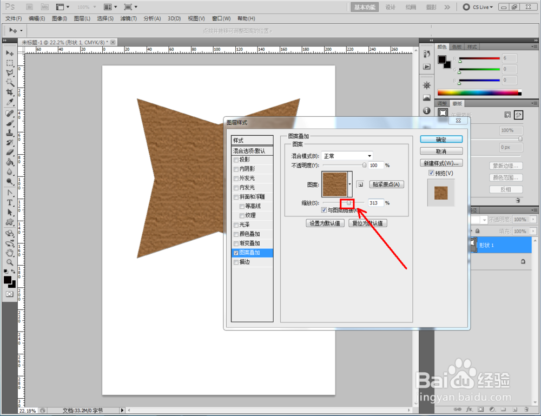Screen dimensions: 541x416
Task: Toggle Quick Mask mode icon
Action: coord(10,294)
